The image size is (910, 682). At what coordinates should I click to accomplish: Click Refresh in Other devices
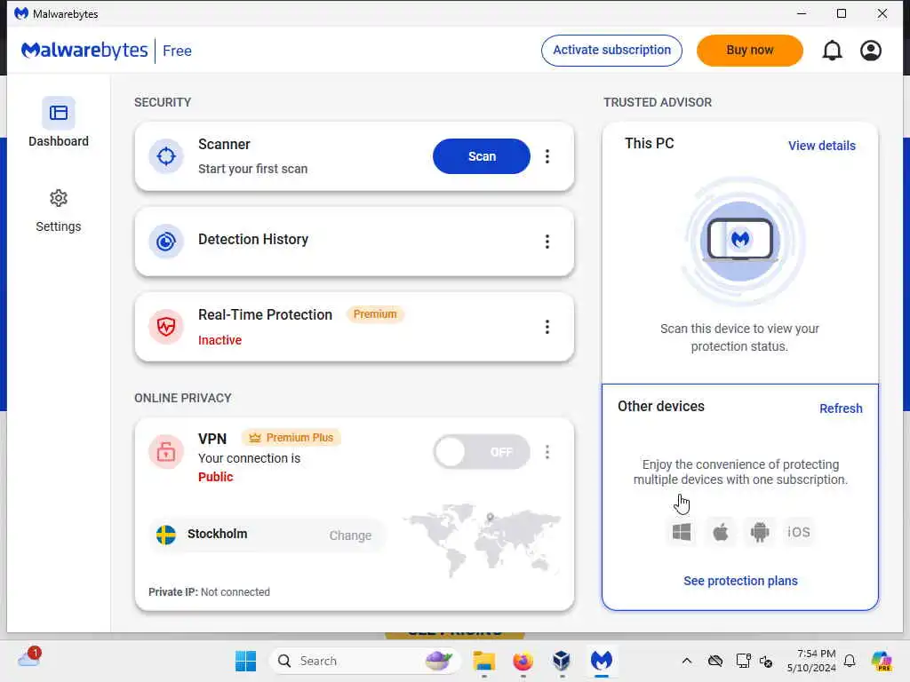pos(841,408)
